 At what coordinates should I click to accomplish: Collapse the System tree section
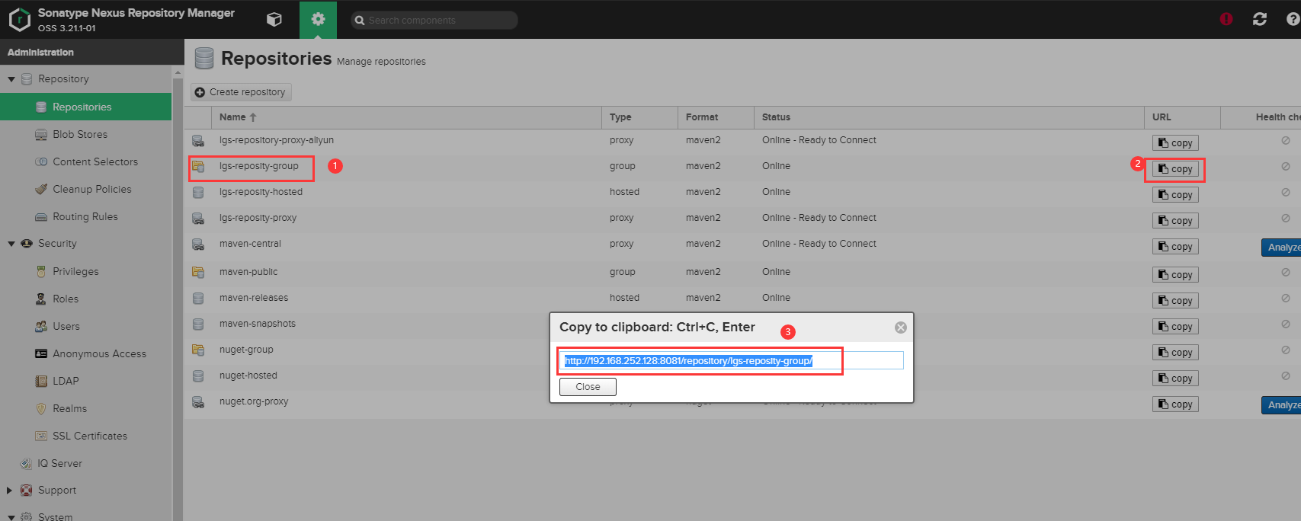[x=11, y=517]
